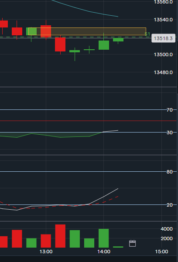
Task: Click the S1 support level label
Action: click(147, 34)
